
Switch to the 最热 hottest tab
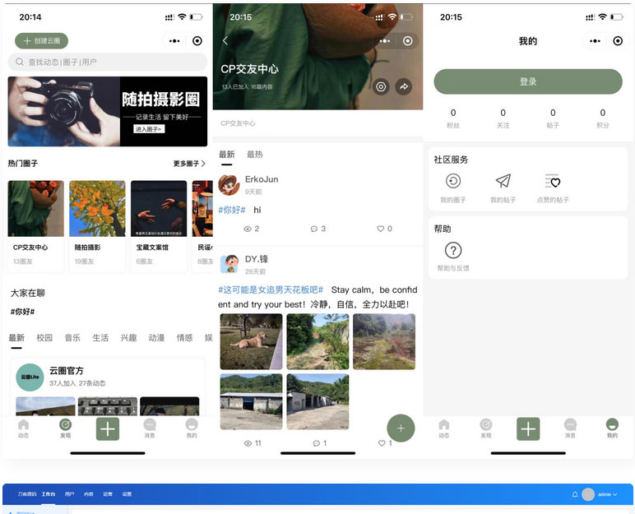pos(255,155)
